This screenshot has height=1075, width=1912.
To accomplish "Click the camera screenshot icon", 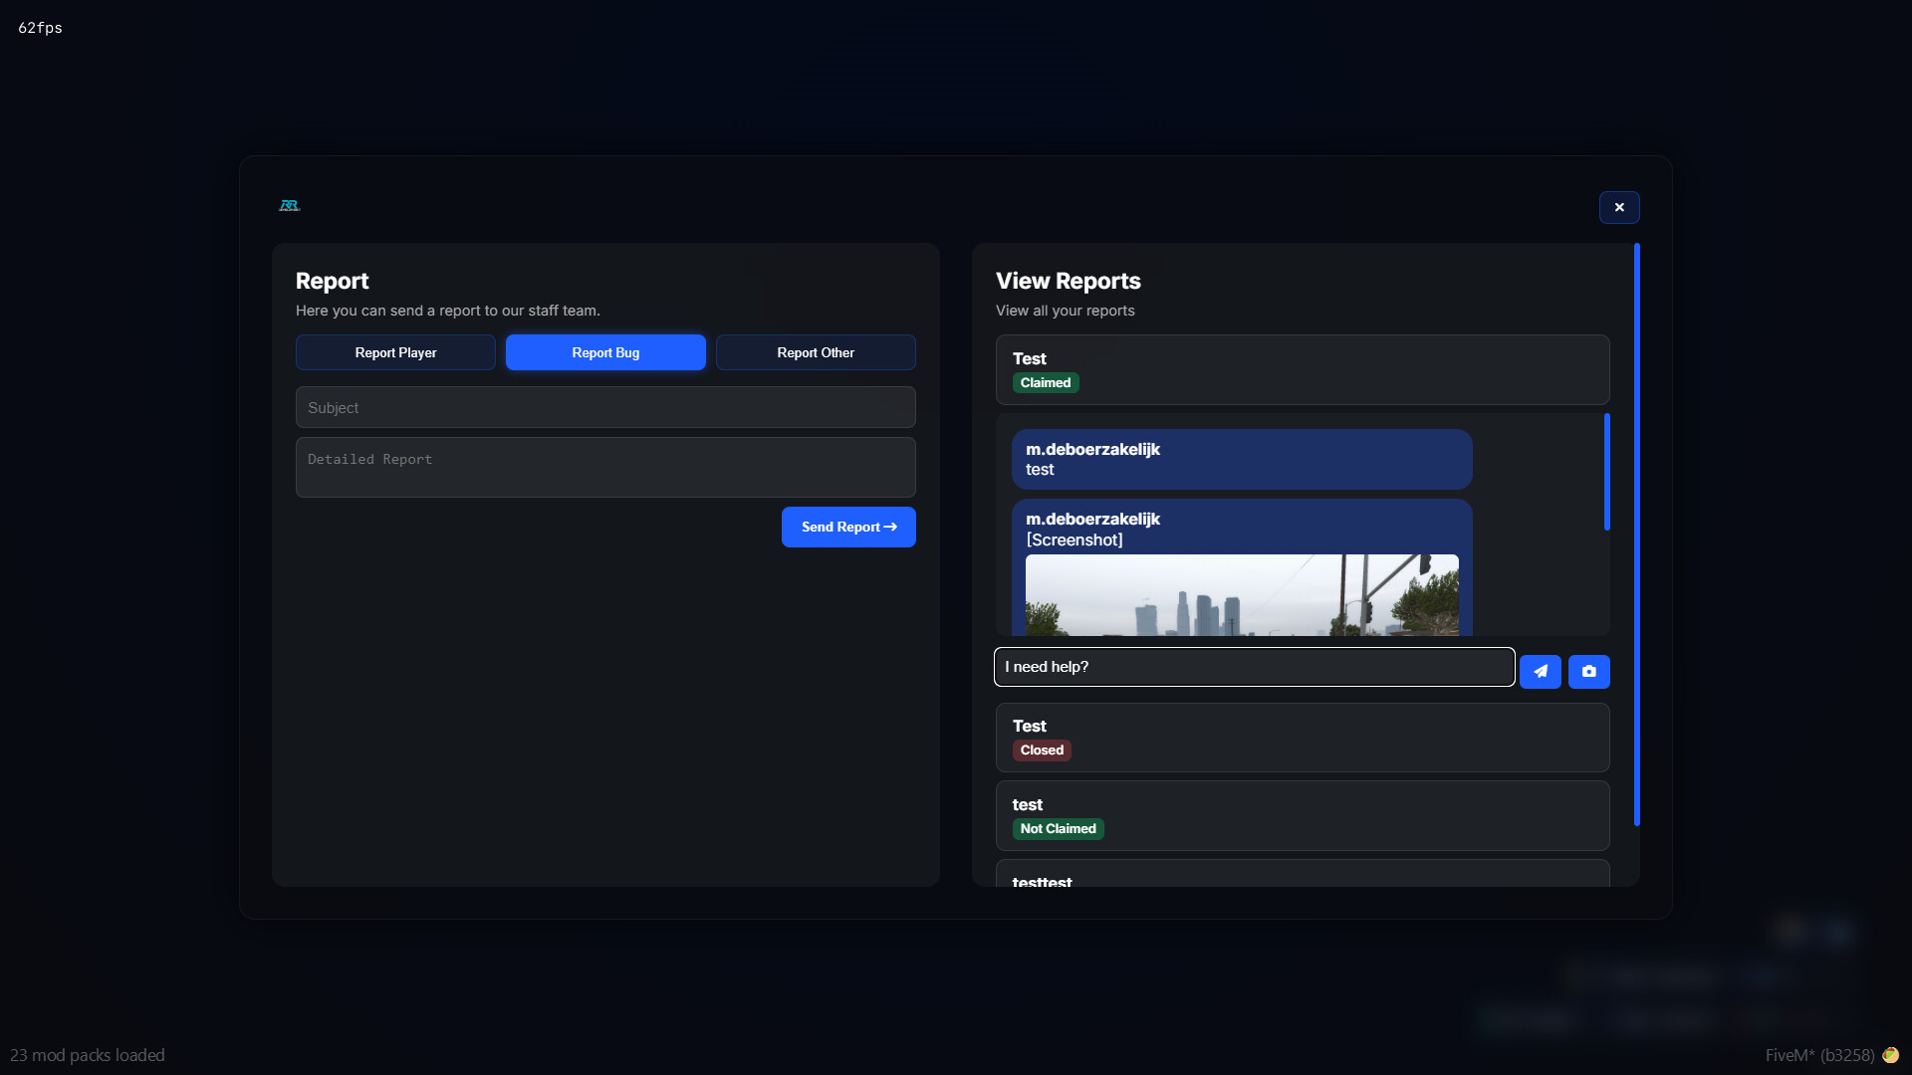I will 1588,672.
